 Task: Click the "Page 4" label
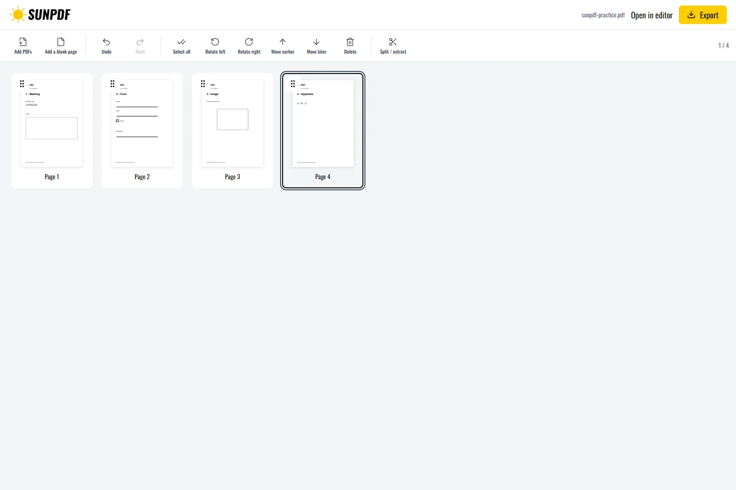coord(323,177)
